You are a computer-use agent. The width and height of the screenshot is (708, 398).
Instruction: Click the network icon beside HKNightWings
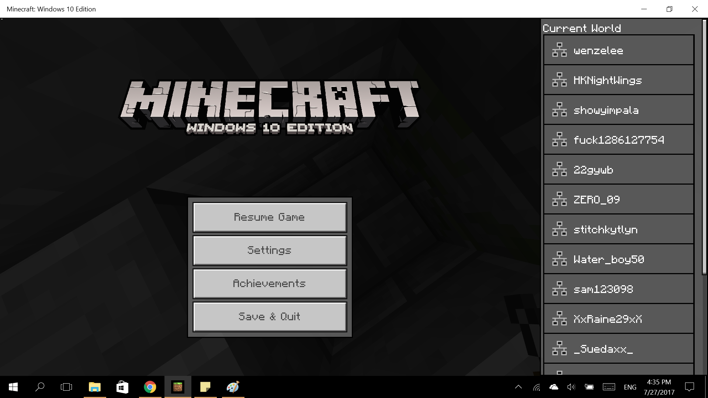pyautogui.click(x=559, y=80)
